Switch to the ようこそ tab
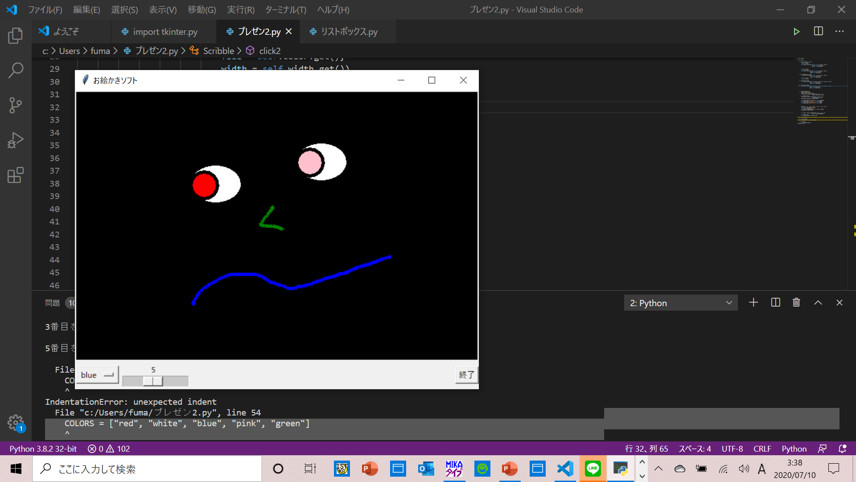This screenshot has height=482, width=856. [71, 32]
